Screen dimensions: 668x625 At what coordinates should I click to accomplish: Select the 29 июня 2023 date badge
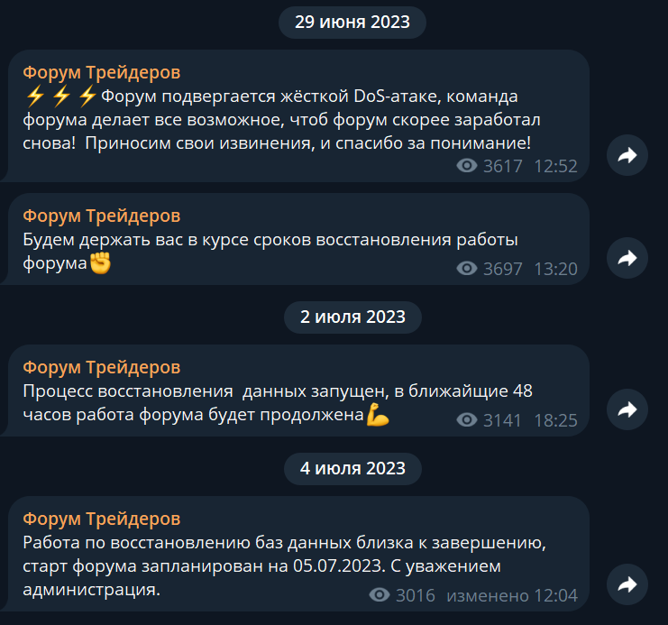tap(352, 23)
